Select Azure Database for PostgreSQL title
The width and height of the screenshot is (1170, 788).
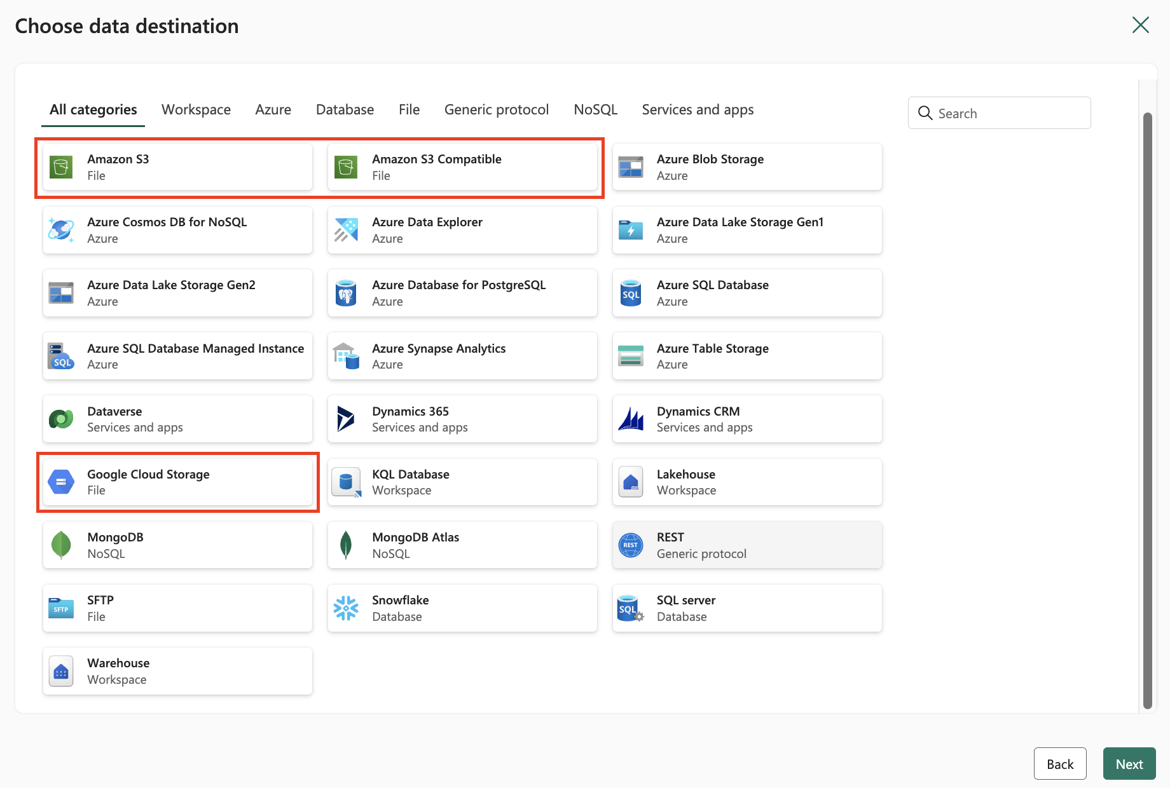click(459, 285)
